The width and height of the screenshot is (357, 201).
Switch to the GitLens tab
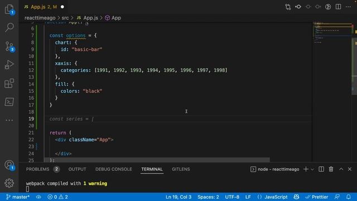[181, 169]
